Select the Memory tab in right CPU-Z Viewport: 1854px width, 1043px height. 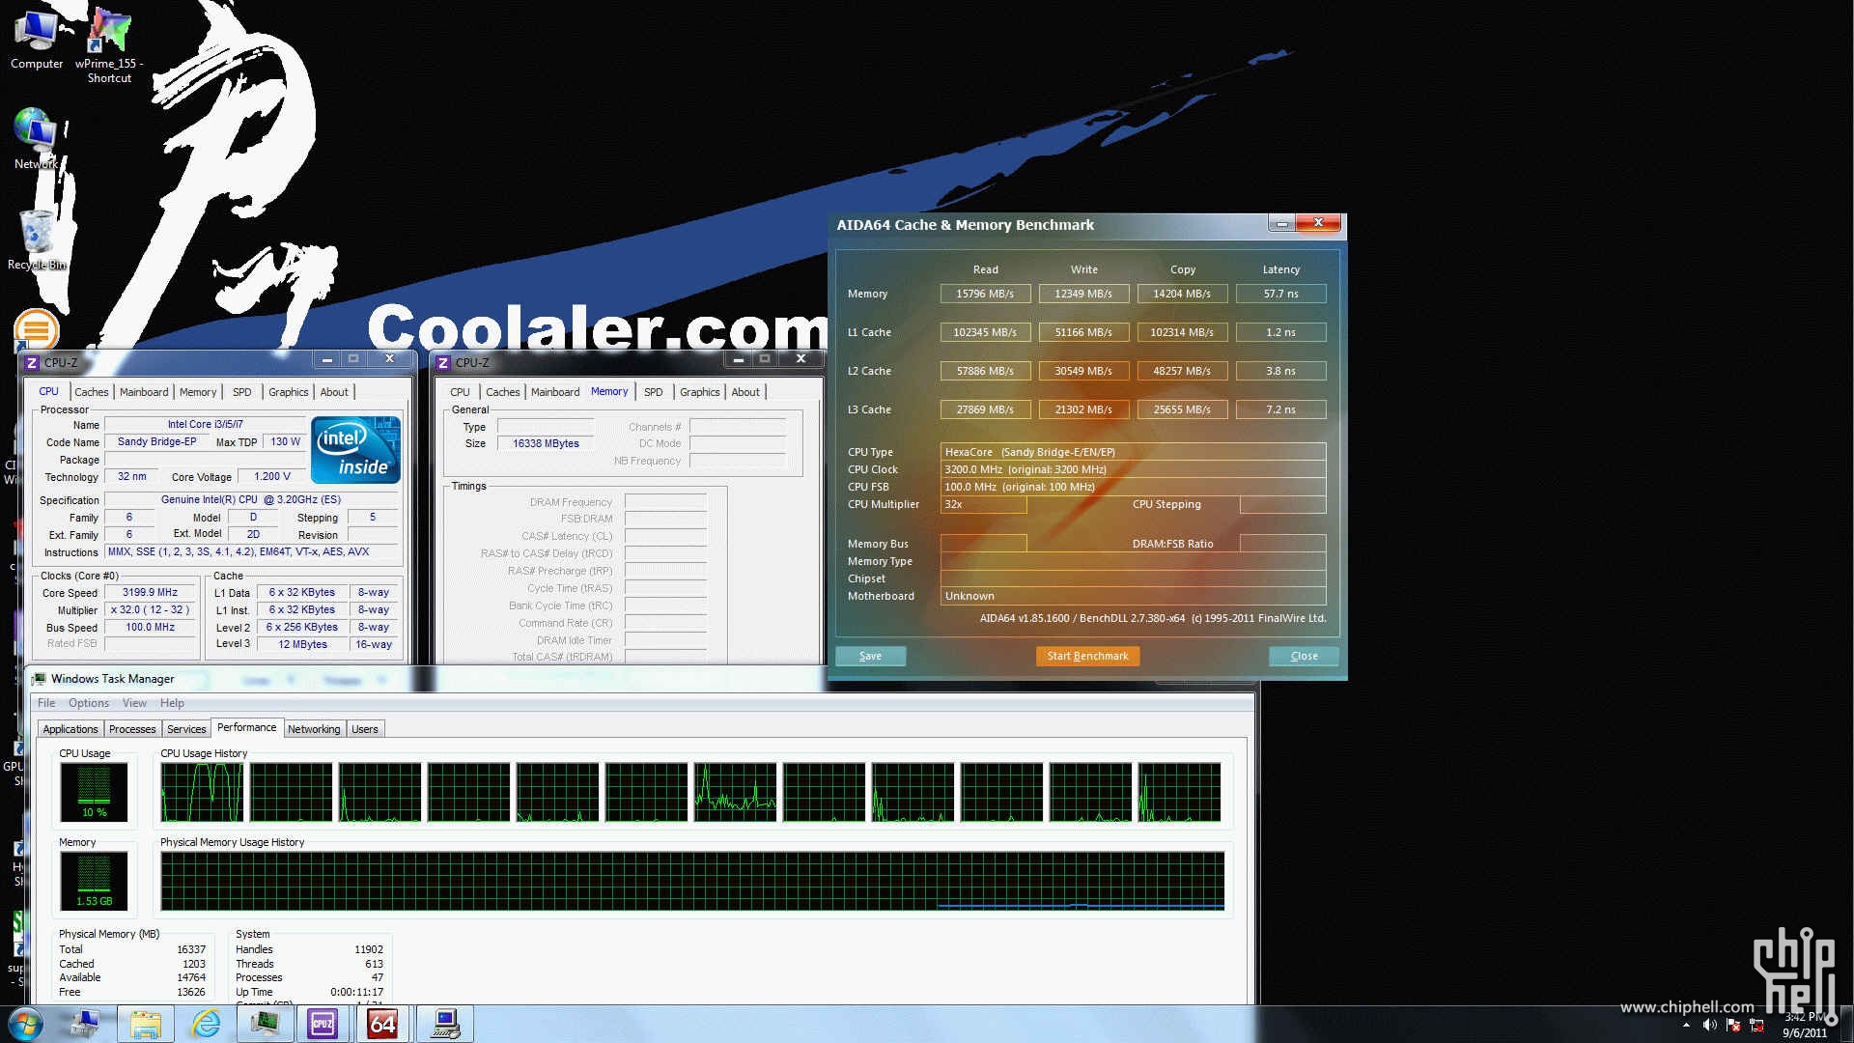coord(607,391)
